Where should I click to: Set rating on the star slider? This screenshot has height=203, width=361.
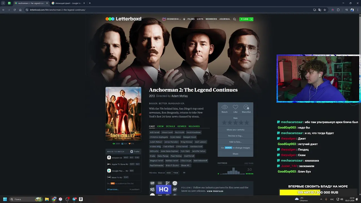point(235,123)
